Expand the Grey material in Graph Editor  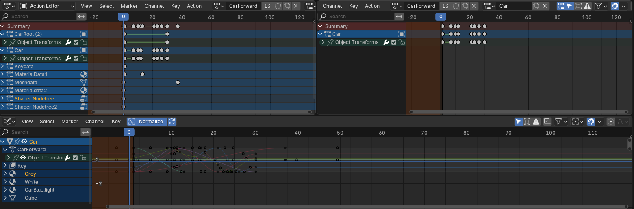[x=5, y=174]
